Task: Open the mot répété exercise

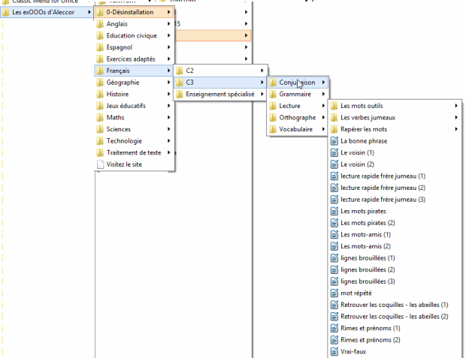Action: pyautogui.click(x=395, y=293)
